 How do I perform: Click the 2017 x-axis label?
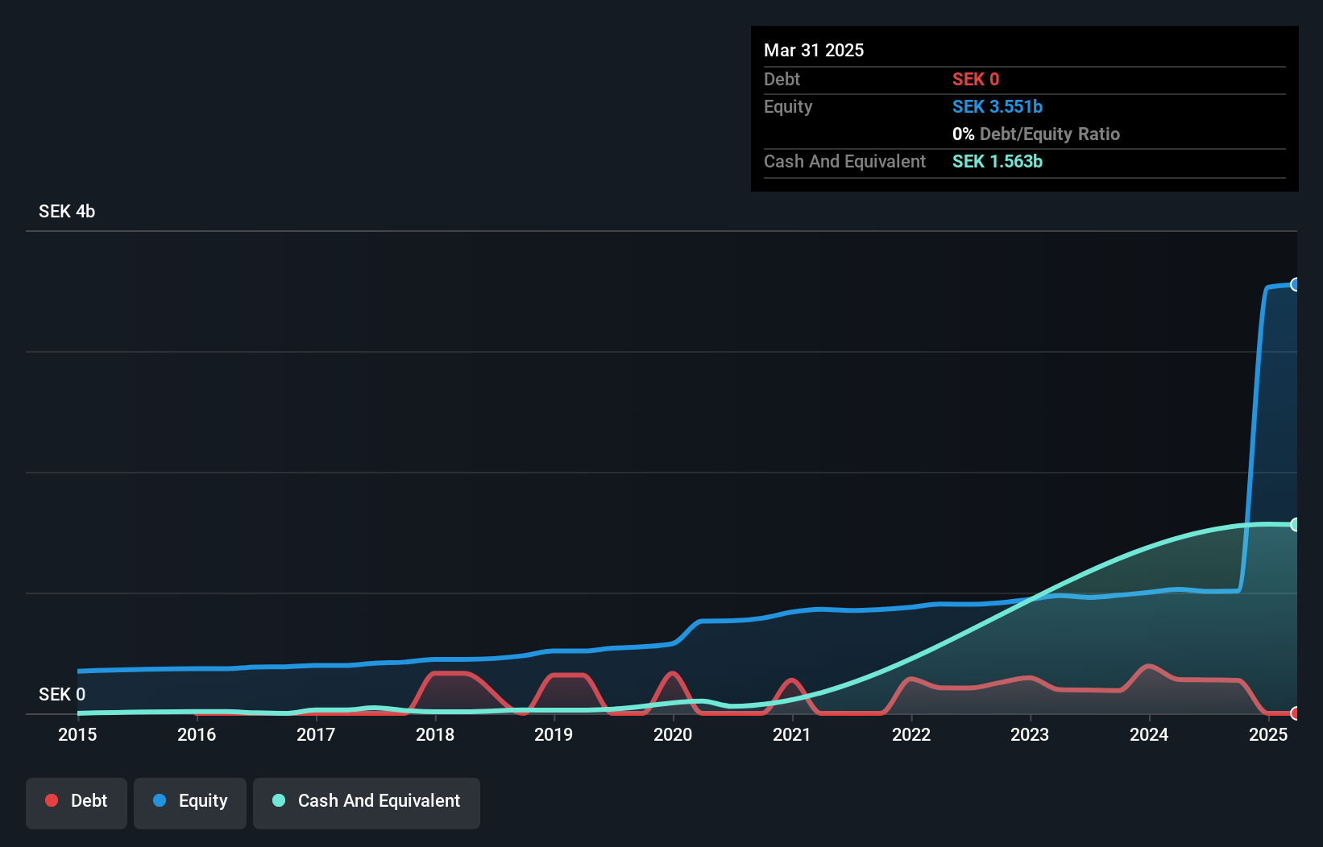pos(316,734)
